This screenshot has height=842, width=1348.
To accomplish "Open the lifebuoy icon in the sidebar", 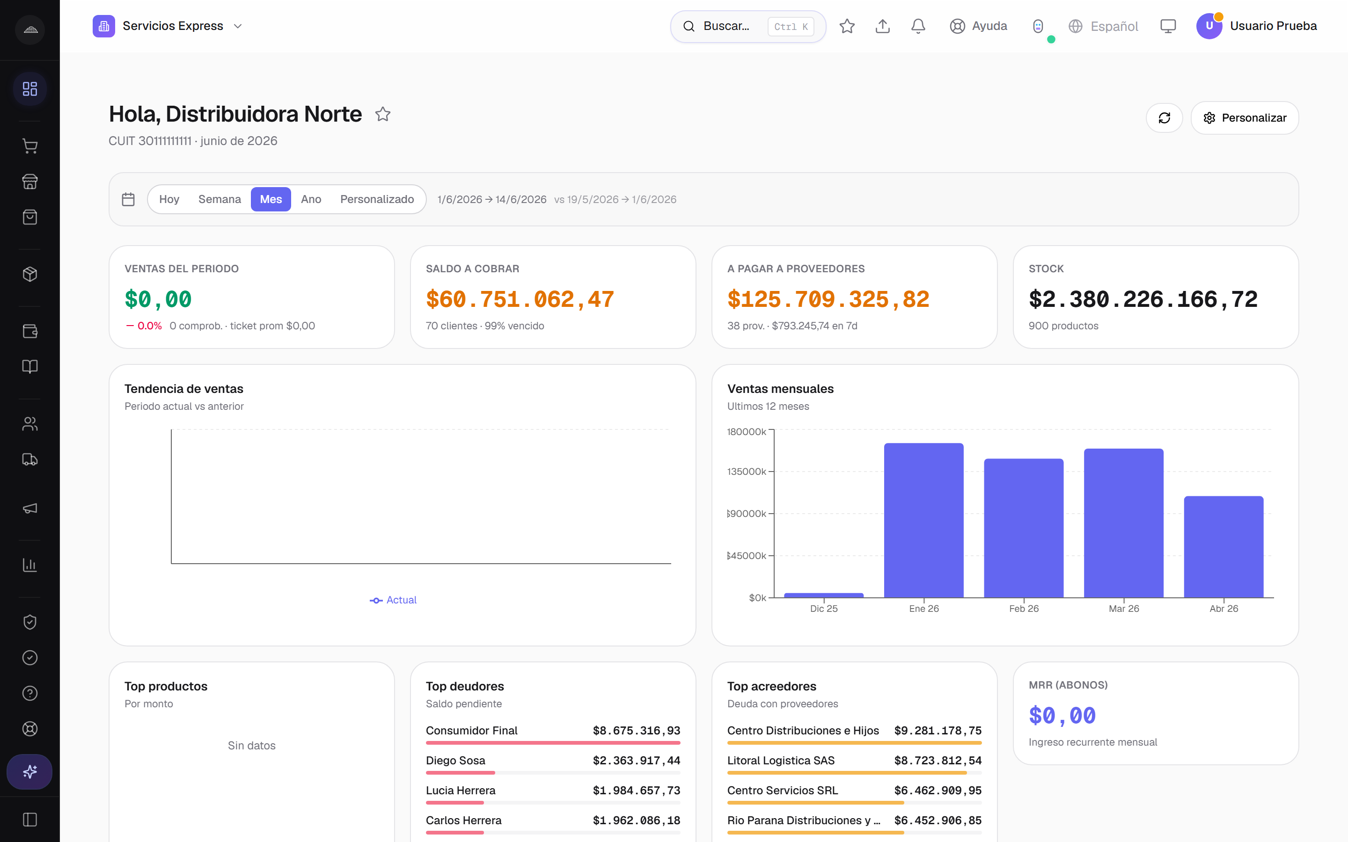I will point(30,729).
